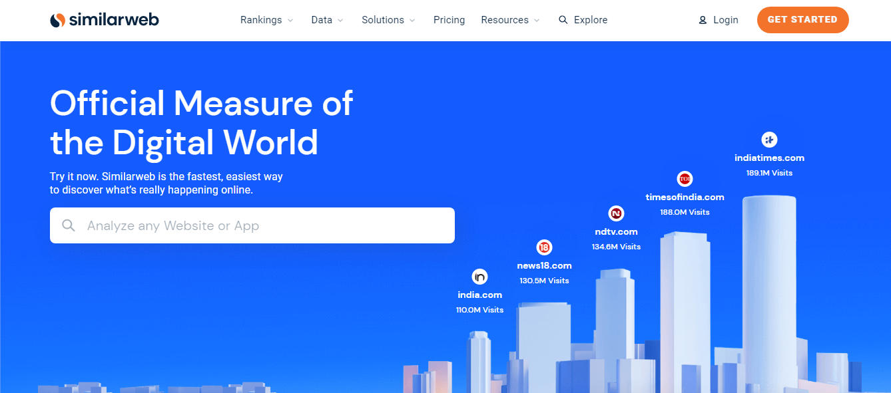Click the 110.0M Visits text
The height and width of the screenshot is (393, 891).
(479, 310)
